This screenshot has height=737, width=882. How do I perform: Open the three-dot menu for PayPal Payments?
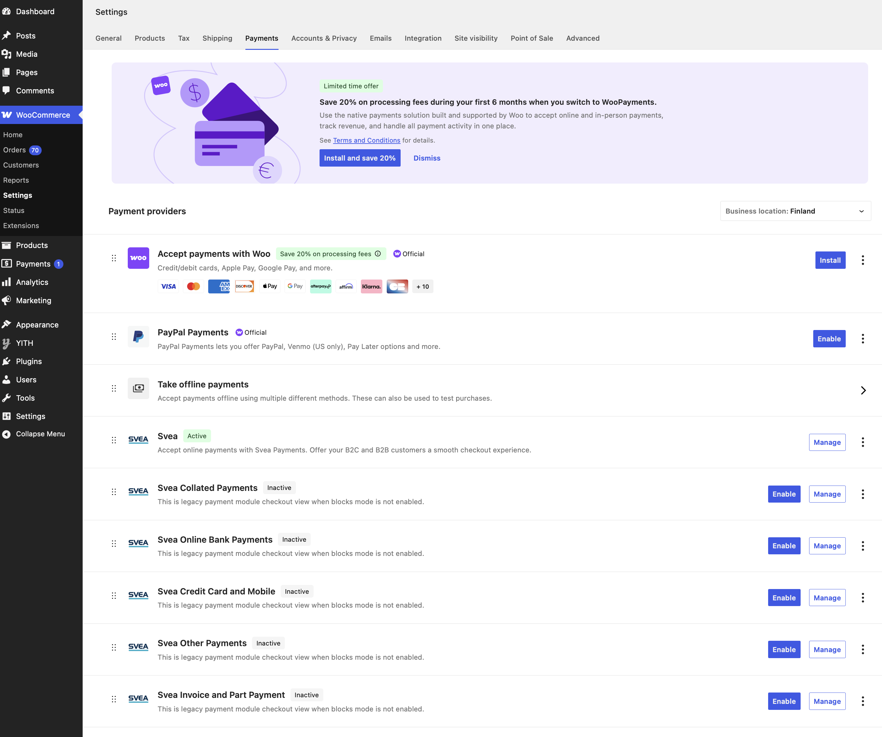(863, 339)
